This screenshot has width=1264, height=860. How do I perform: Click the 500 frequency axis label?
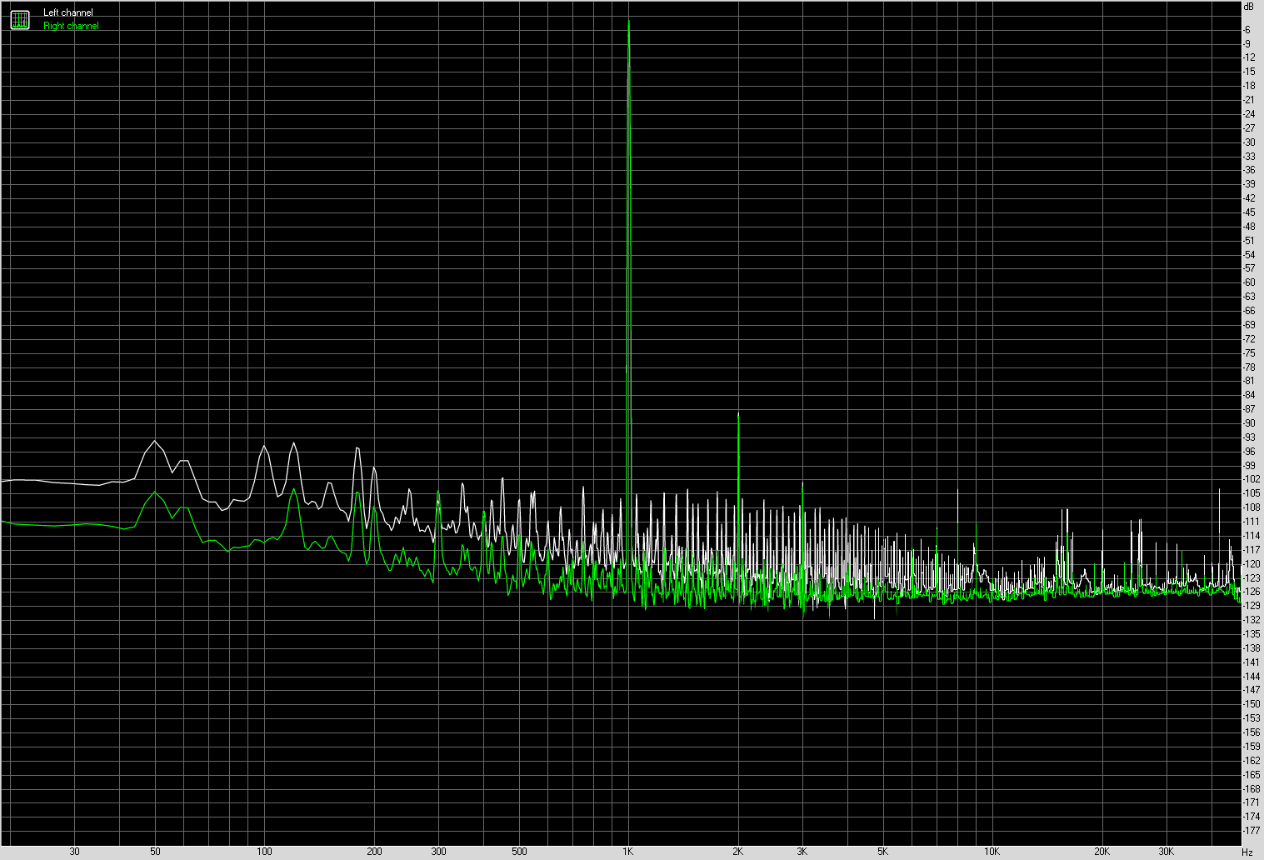(x=519, y=852)
